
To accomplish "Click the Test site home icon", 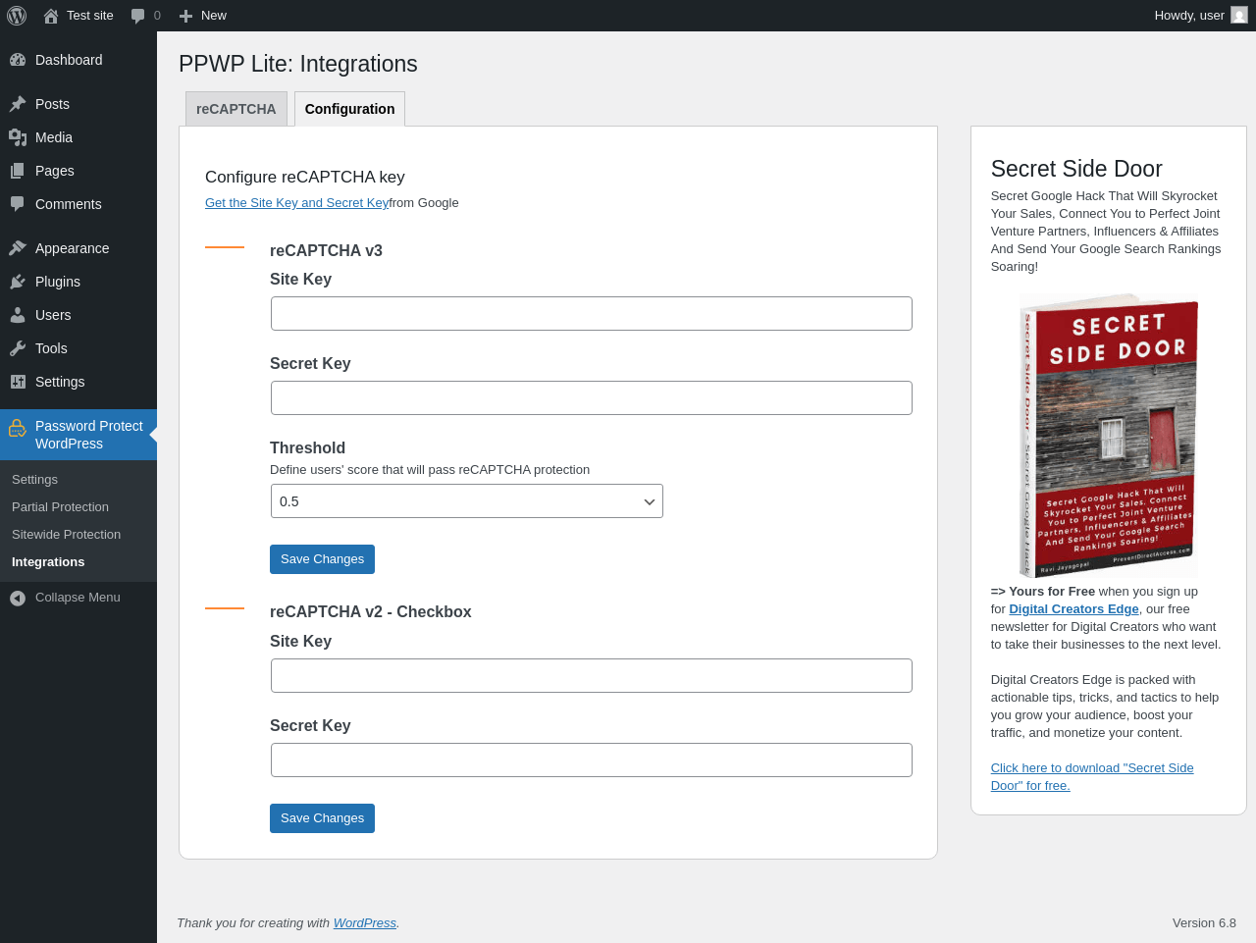I will tap(51, 16).
